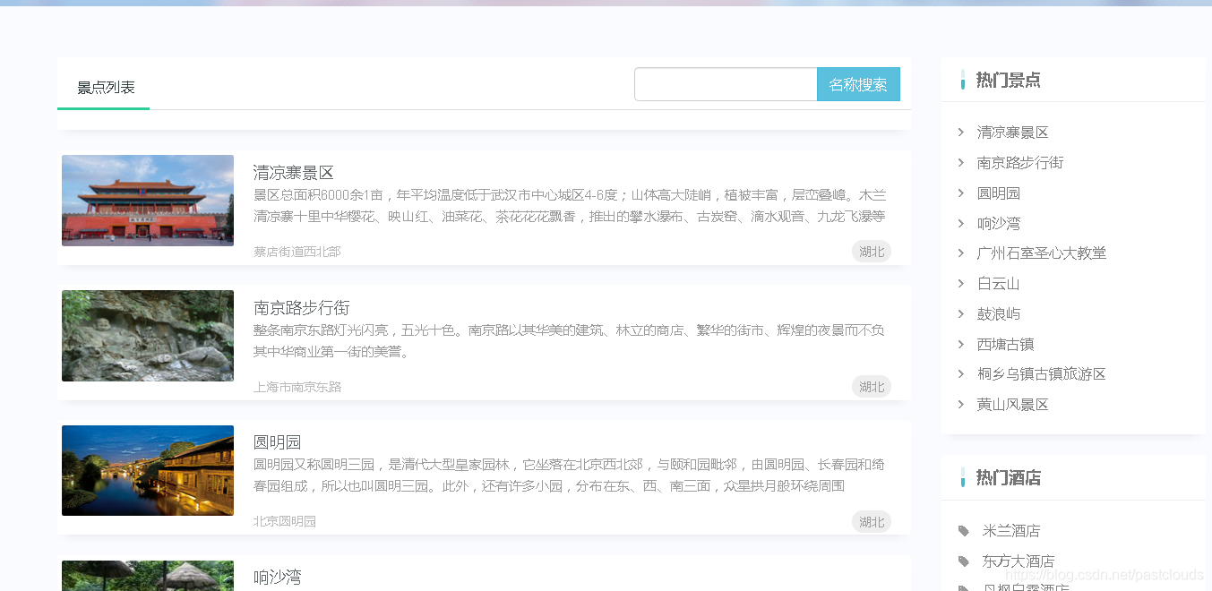The height and width of the screenshot is (591, 1212).
Task: Click chevron icon beside 广州石室圣心大教堂
Action: tap(961, 253)
